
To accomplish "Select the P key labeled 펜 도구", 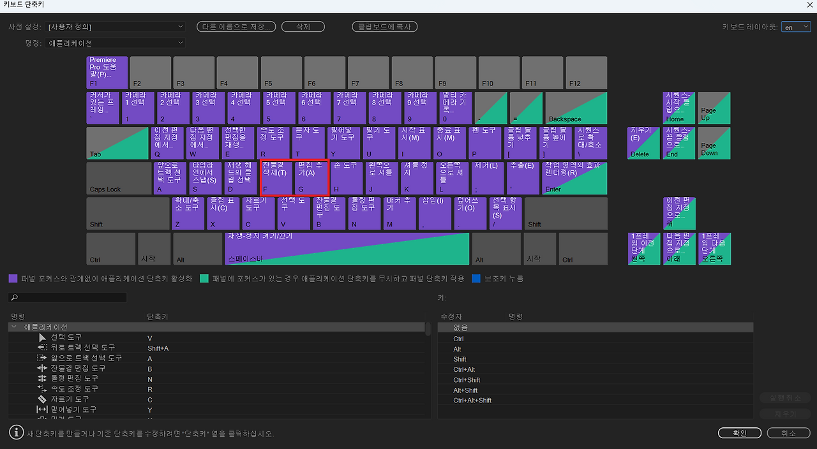I will 485,143.
